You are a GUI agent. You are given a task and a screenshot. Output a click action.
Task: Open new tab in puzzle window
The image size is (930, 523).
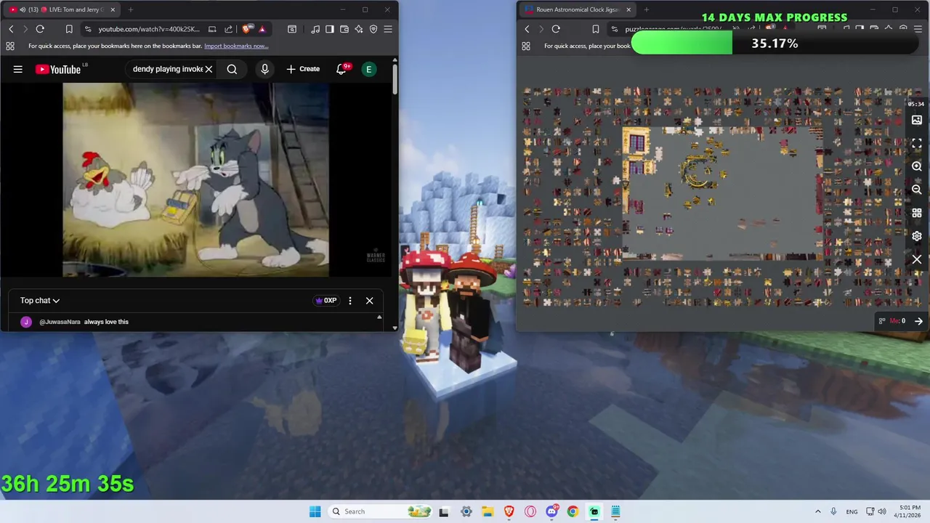[647, 9]
